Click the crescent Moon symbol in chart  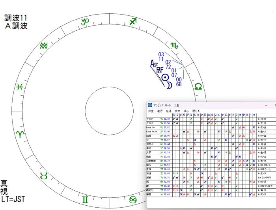[x=169, y=85]
